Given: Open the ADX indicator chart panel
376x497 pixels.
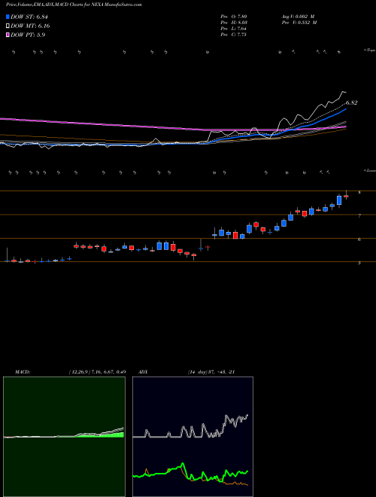Looking at the screenshot, I should [193, 437].
